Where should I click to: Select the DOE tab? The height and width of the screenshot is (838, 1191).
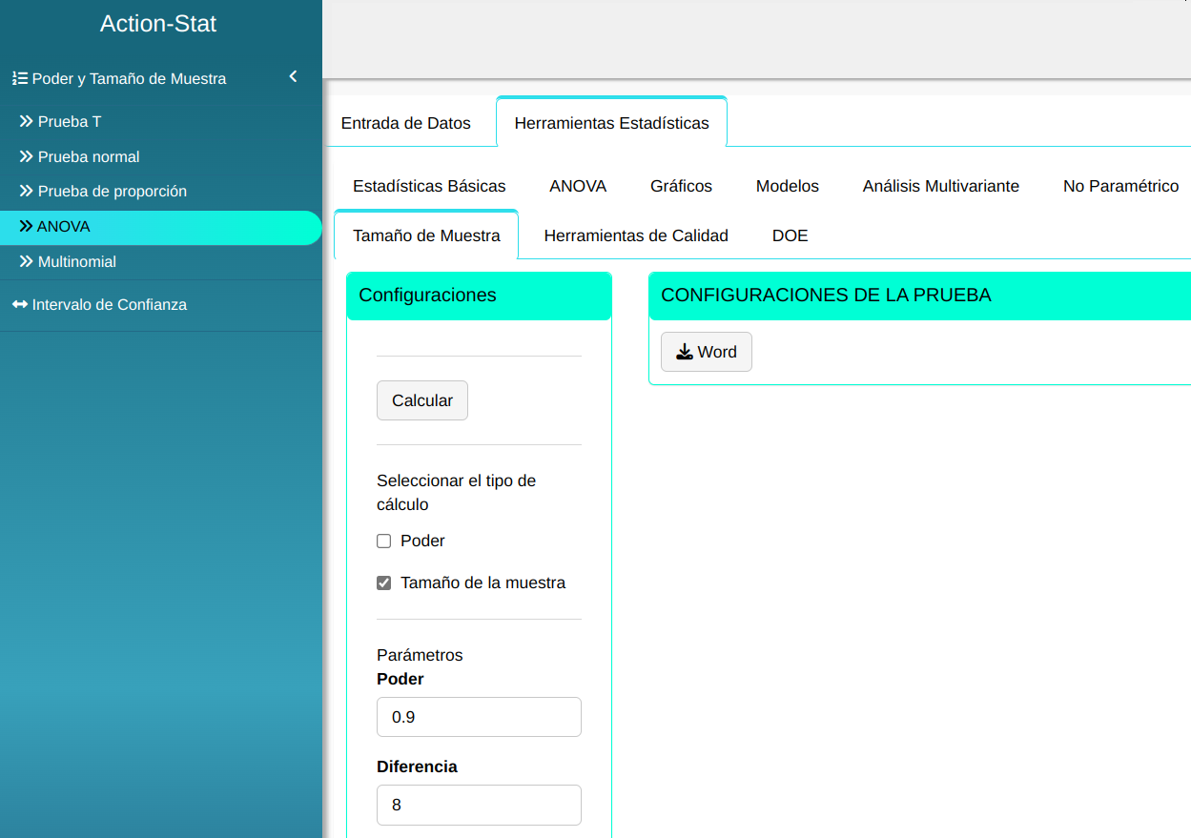[790, 235]
